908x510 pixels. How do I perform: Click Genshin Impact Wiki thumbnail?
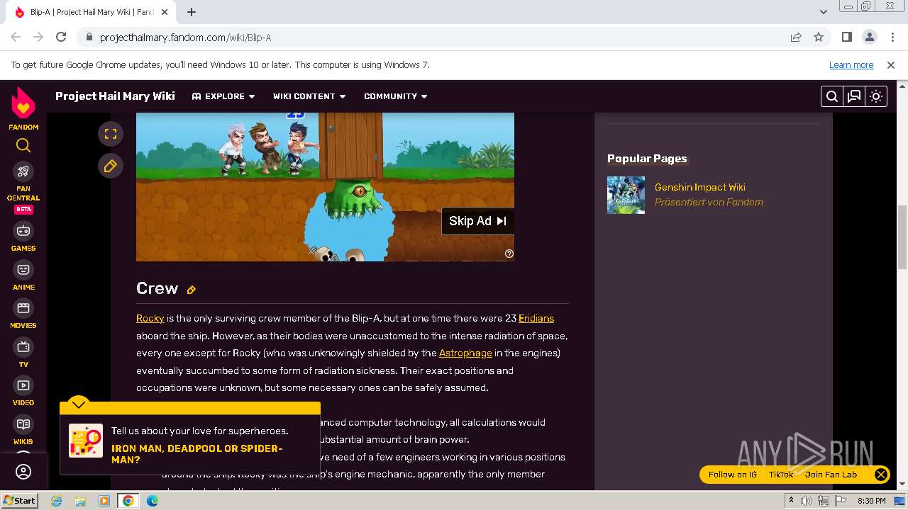626,195
